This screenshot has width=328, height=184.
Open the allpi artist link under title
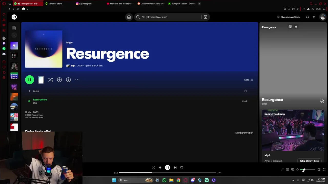point(73,66)
